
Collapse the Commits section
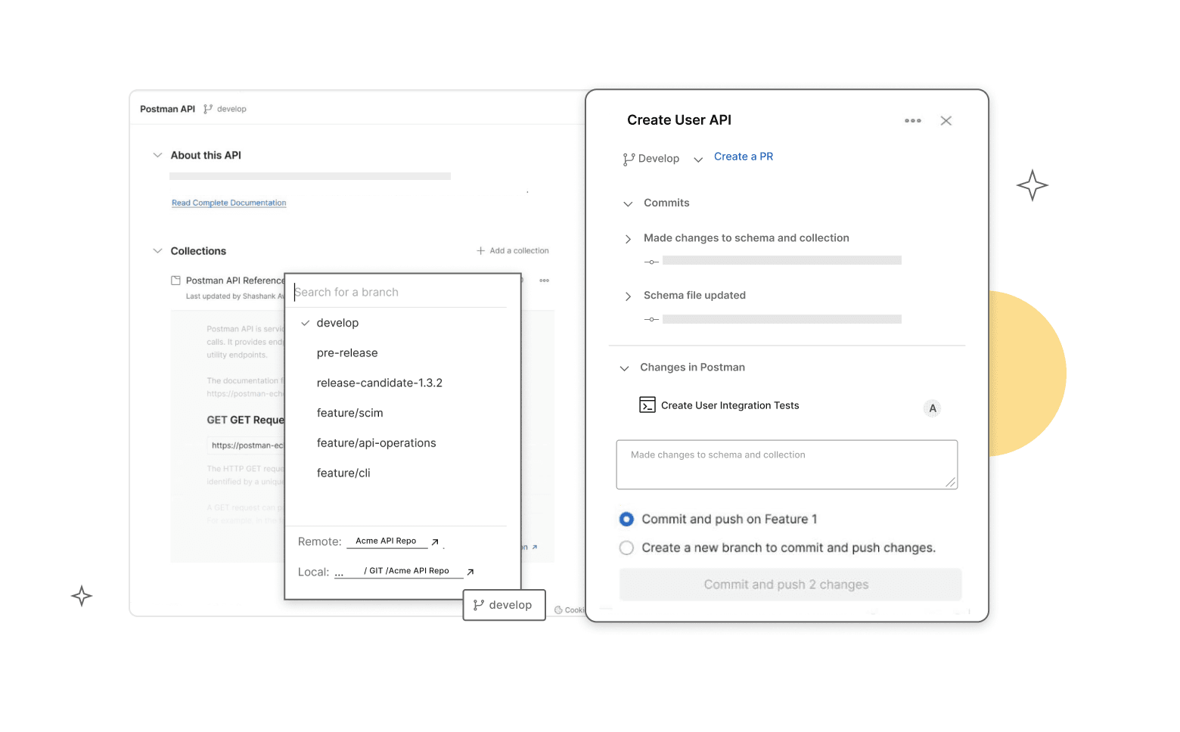click(628, 203)
